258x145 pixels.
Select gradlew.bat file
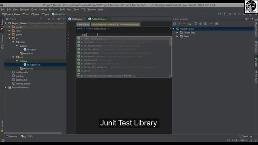coord(21,80)
